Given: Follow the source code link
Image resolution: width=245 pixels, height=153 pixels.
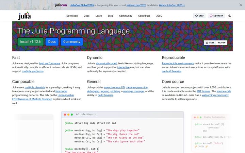Looking at the screenshot, I should click(224, 91).
